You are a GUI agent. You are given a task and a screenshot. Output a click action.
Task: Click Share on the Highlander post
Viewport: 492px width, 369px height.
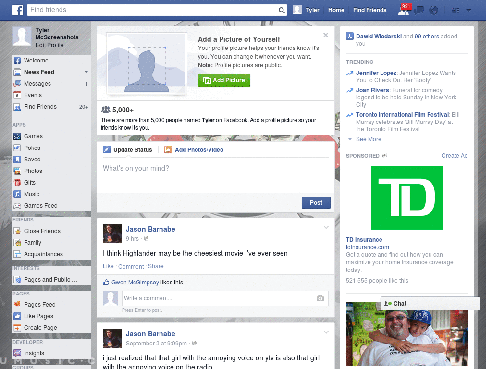156,266
